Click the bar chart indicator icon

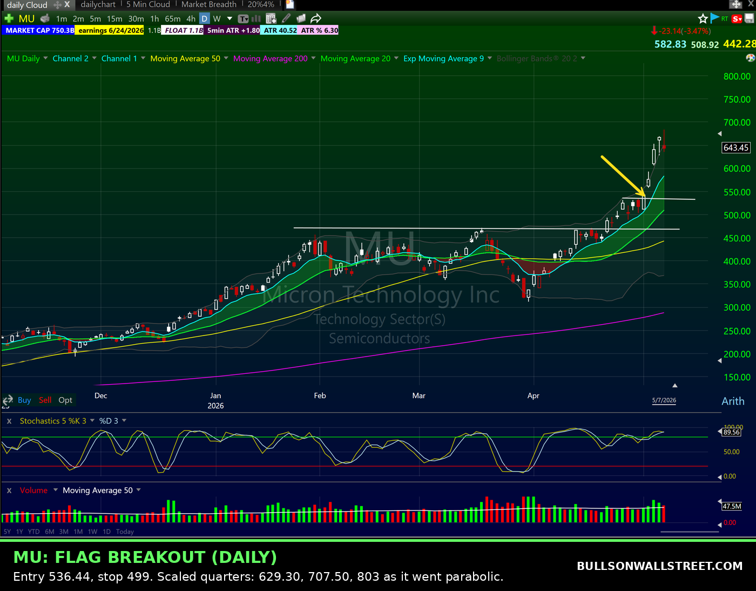[x=256, y=18]
